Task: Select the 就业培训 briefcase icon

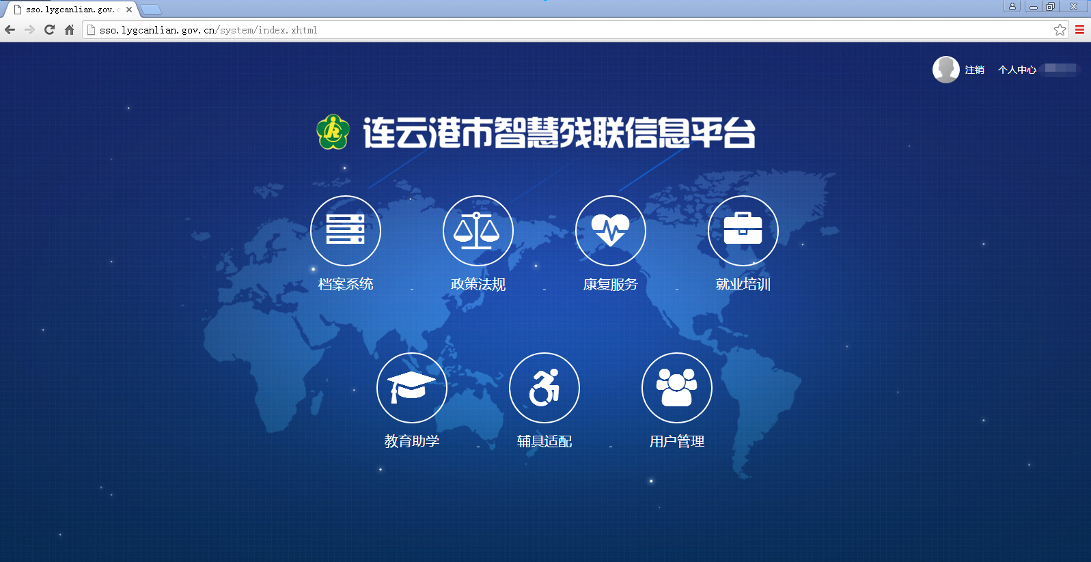Action: tap(743, 231)
